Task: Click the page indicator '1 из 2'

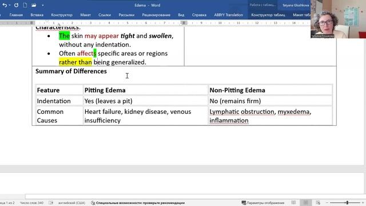Action: point(7,203)
